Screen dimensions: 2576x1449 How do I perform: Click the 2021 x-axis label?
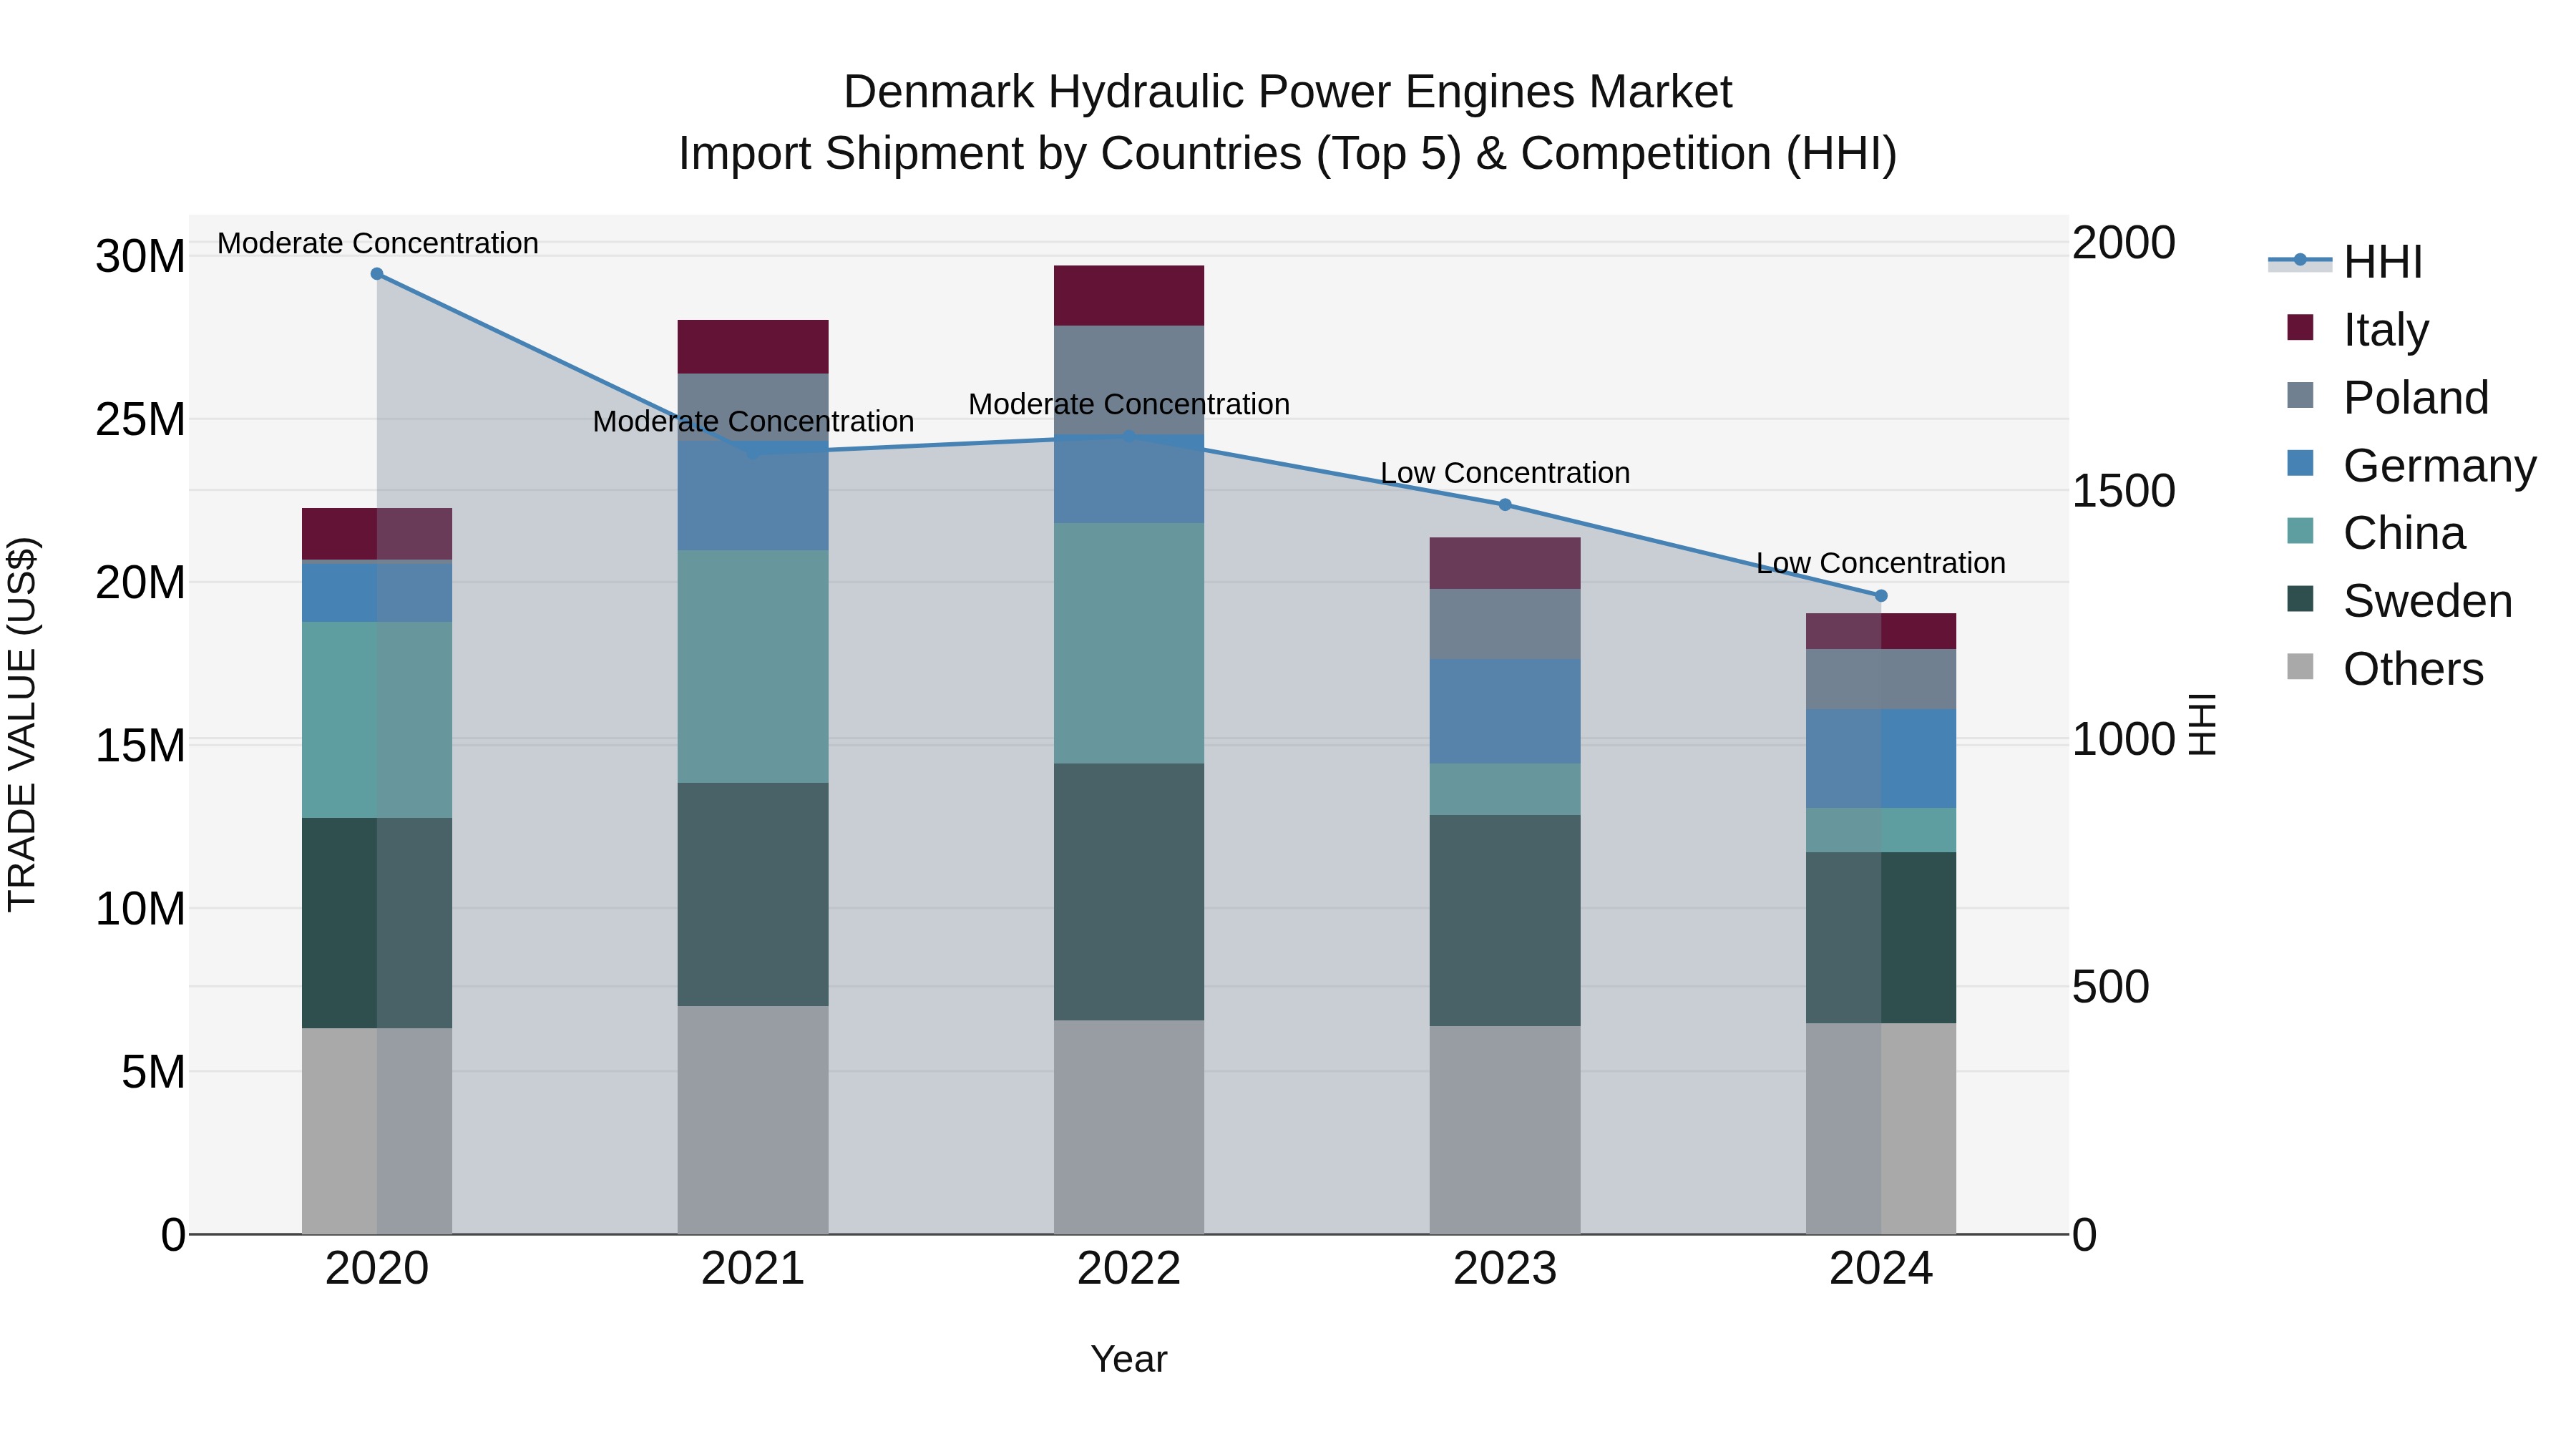coord(753,1269)
